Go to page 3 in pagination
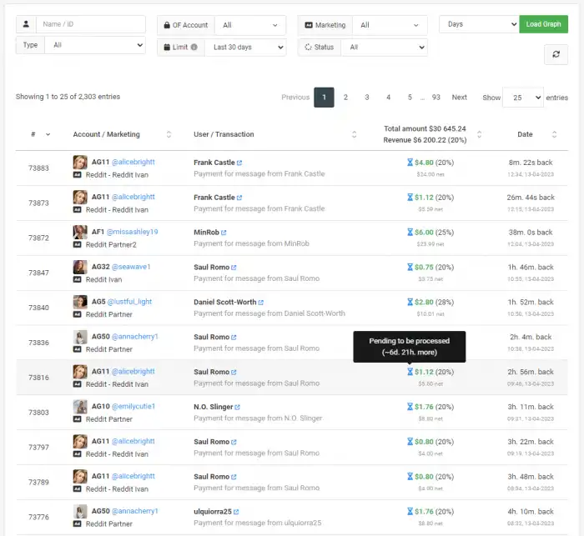The image size is (584, 536). 366,98
